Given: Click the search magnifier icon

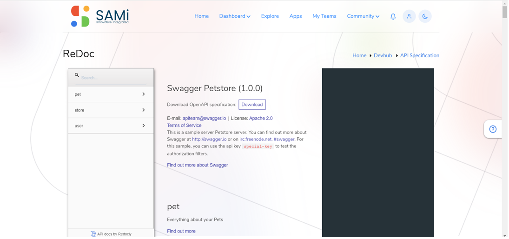Looking at the screenshot, I should (77, 75).
